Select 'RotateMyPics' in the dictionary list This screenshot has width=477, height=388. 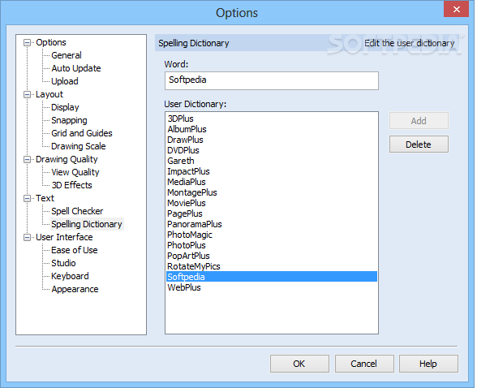pyautogui.click(x=271, y=266)
